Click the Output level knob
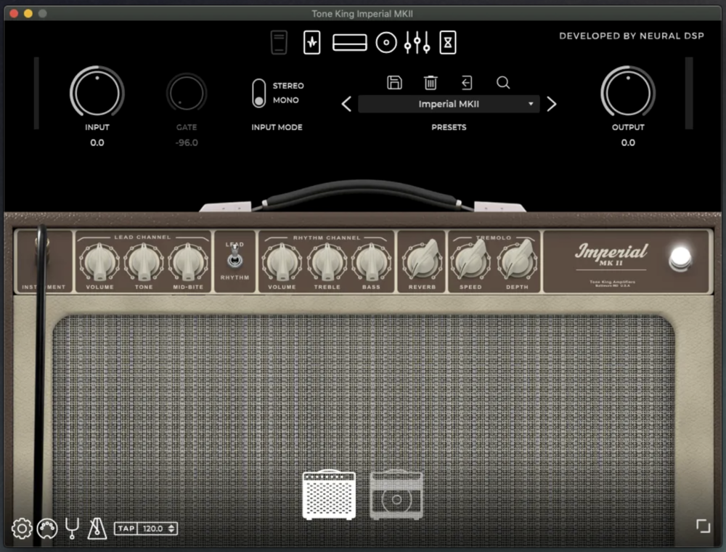The height and width of the screenshot is (552, 726). (x=628, y=92)
